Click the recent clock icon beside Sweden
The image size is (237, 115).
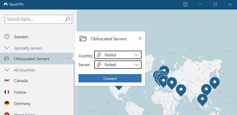coord(7,37)
